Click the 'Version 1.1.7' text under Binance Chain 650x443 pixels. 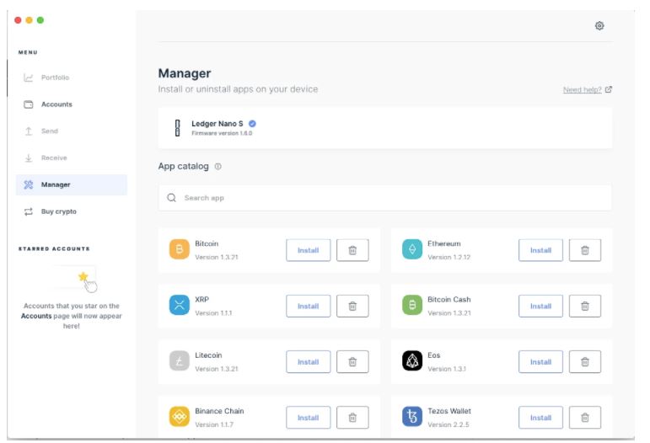tap(214, 424)
